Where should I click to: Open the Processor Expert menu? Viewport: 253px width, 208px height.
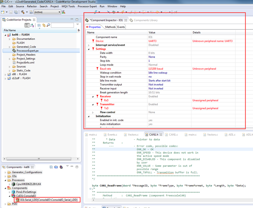click(87, 6)
